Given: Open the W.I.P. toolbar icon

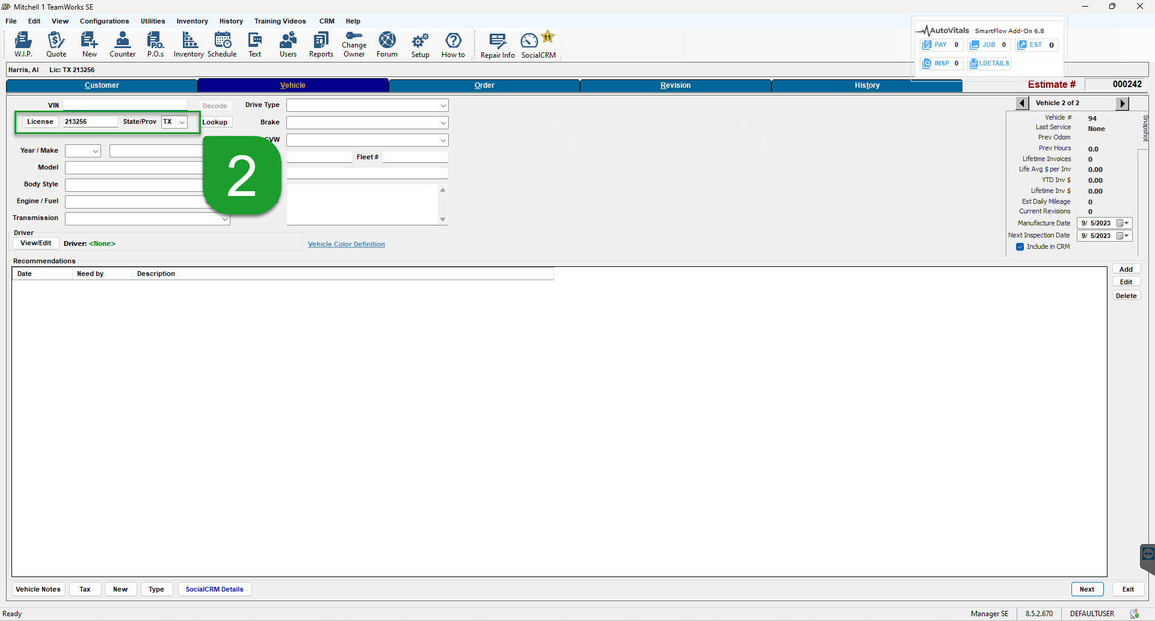Looking at the screenshot, I should point(23,44).
